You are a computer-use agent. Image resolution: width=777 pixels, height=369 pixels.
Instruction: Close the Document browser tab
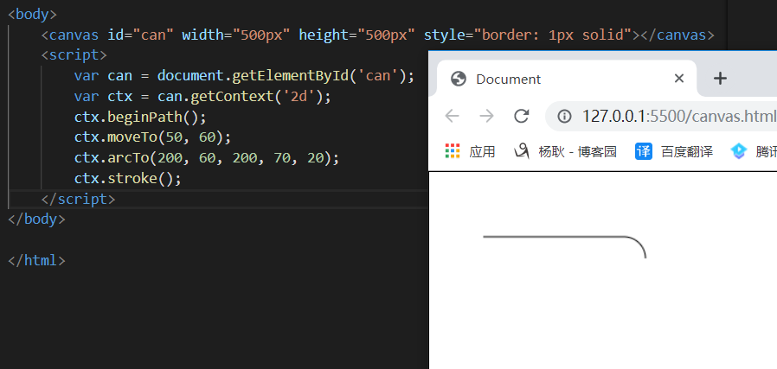679,78
